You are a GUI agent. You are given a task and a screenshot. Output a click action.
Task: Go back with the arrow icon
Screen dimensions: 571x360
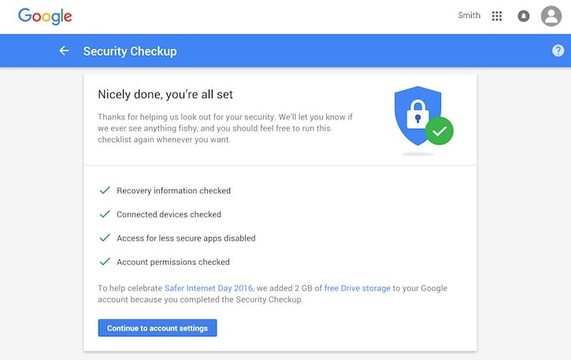(x=64, y=50)
